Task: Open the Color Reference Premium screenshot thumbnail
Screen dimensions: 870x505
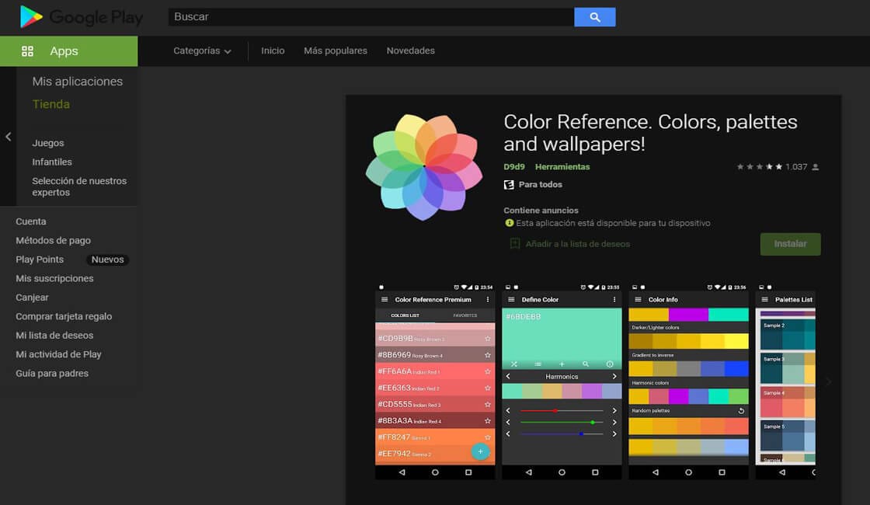Action: point(435,380)
